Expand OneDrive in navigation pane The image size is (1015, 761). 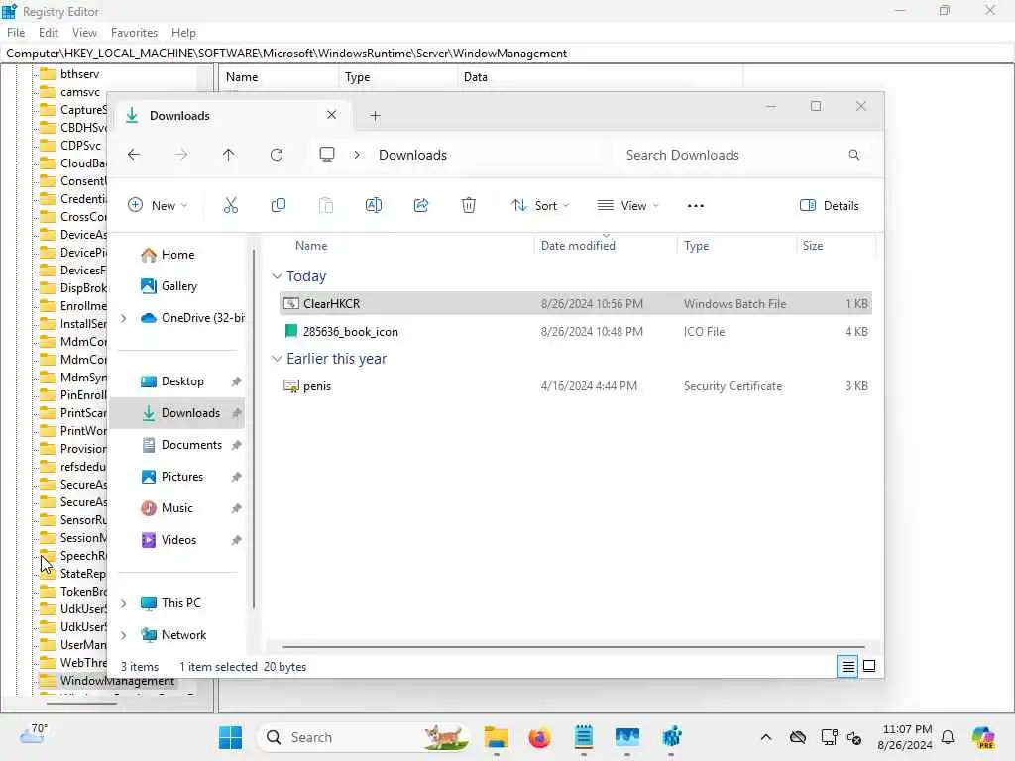click(124, 318)
